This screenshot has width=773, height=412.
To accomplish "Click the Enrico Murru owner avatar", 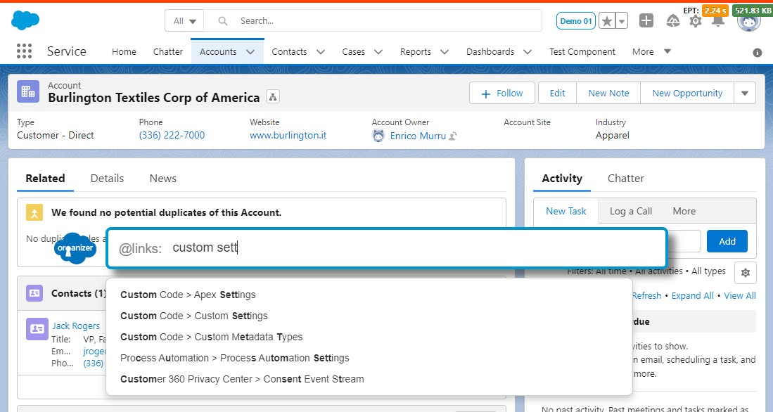I will click(x=378, y=136).
